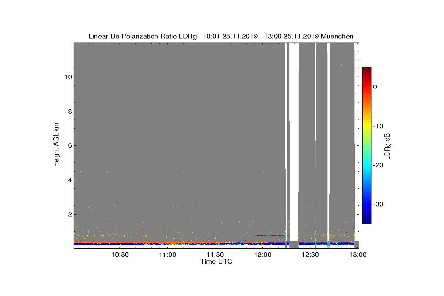Click the wide white data gap near 12:20
The height and width of the screenshot is (296, 444).
[x=294, y=142]
